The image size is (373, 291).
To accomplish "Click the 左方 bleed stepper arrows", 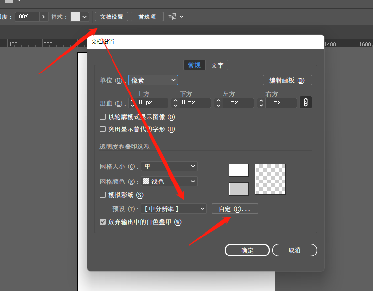I will (218, 103).
